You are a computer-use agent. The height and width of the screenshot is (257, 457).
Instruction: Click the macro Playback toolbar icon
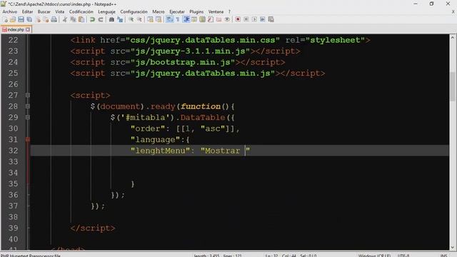tap(254, 19)
